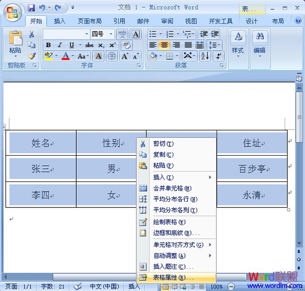Toggle character shading button
This screenshot has height=291, width=305.
(x=99, y=56)
